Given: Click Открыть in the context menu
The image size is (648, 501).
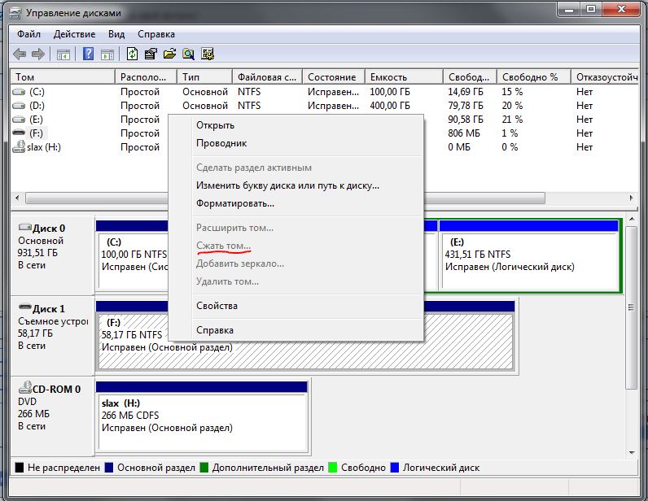Looking at the screenshot, I should [215, 125].
